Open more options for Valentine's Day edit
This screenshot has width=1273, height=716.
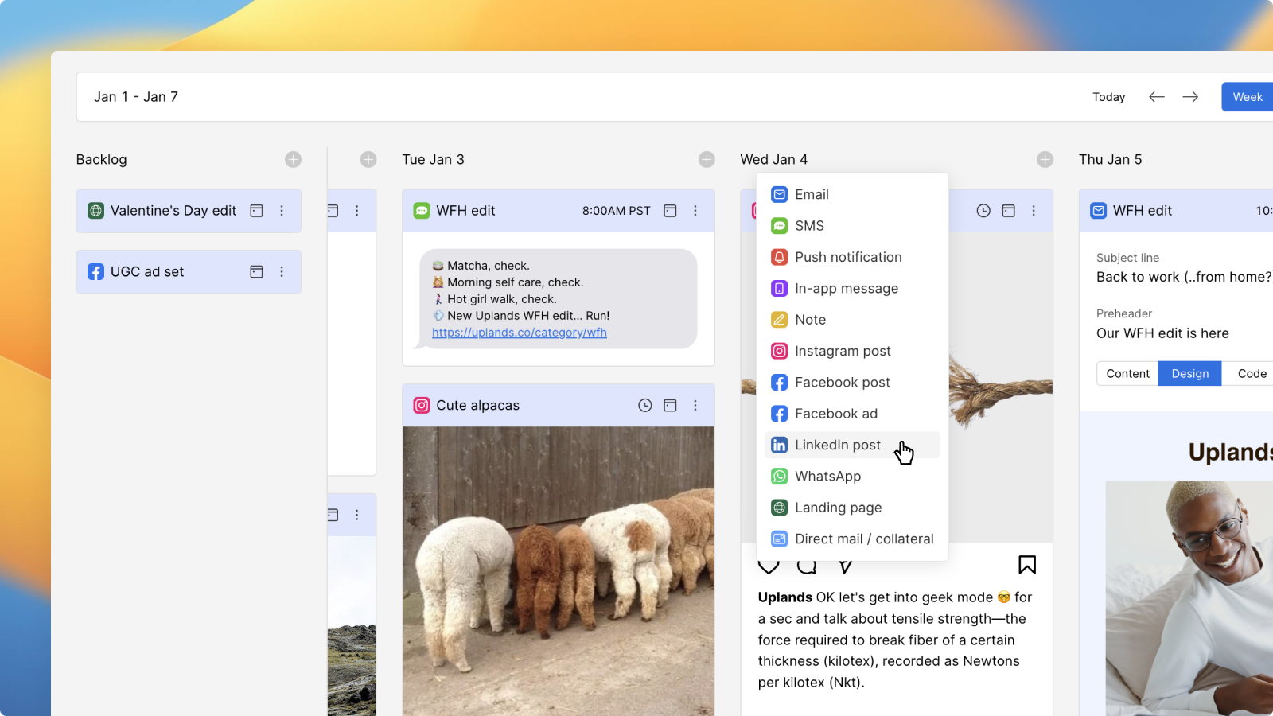[x=282, y=211]
